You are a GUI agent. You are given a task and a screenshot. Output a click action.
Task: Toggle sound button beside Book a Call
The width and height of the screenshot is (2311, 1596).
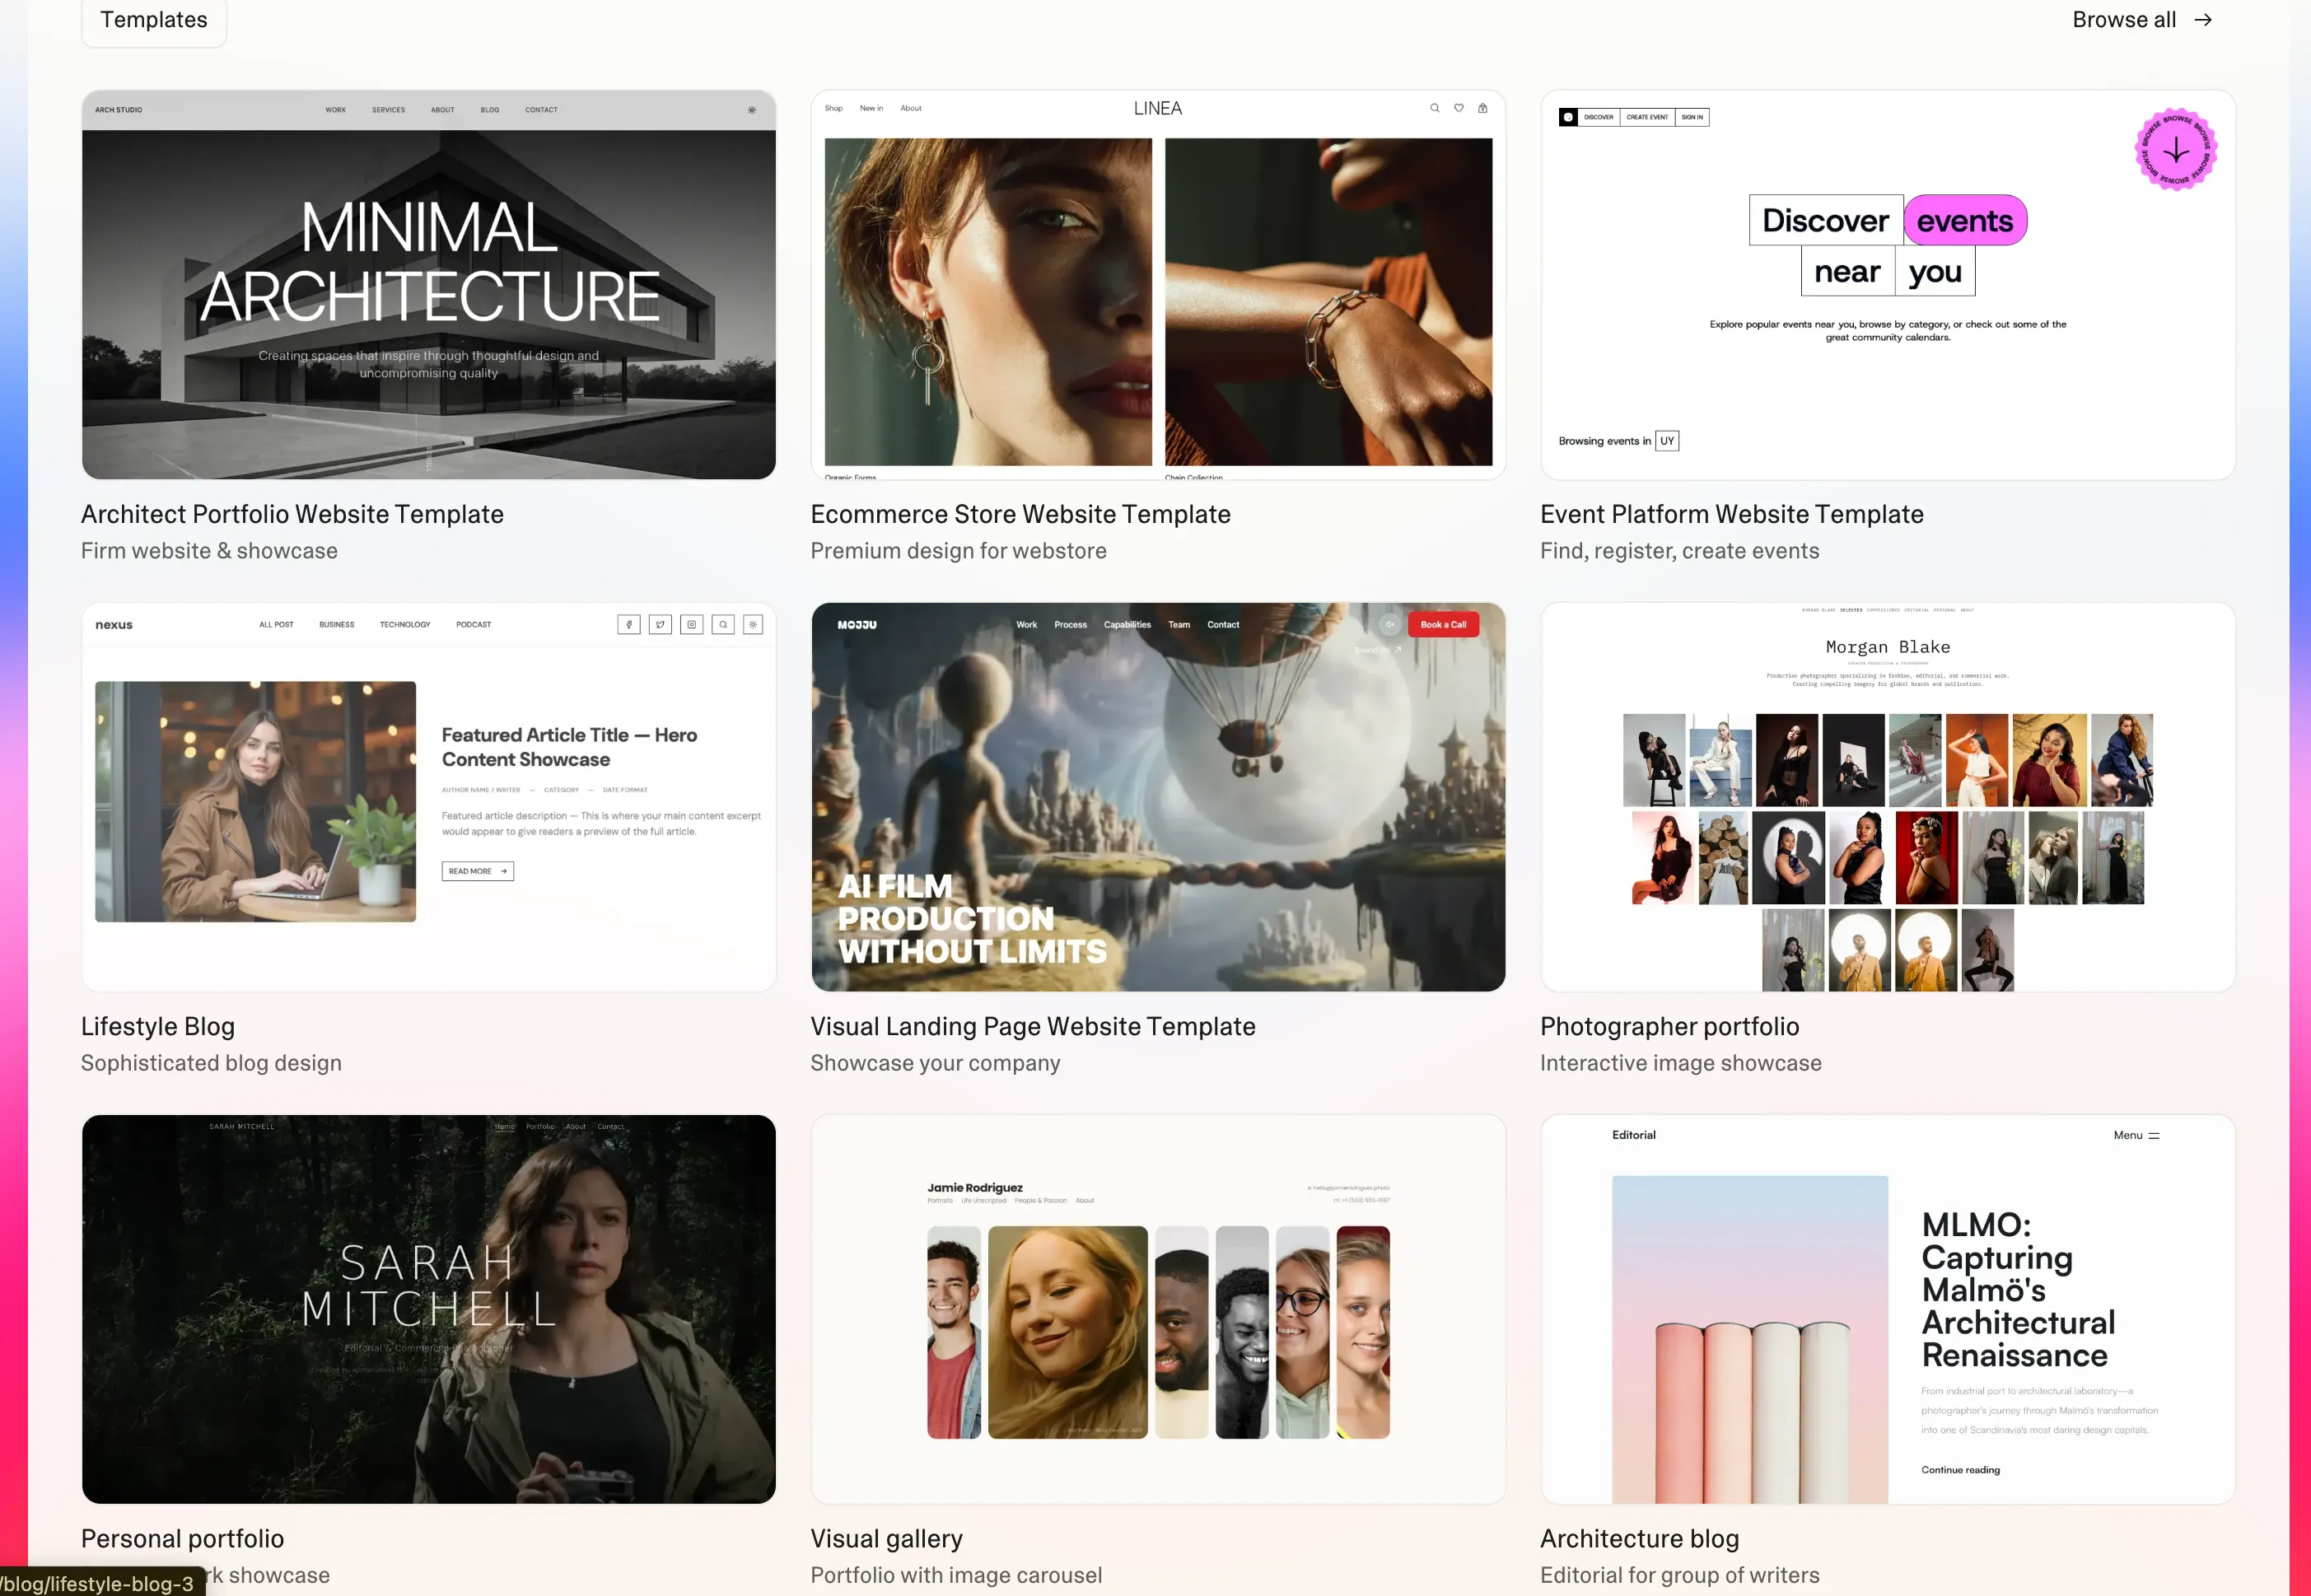pos(1390,624)
